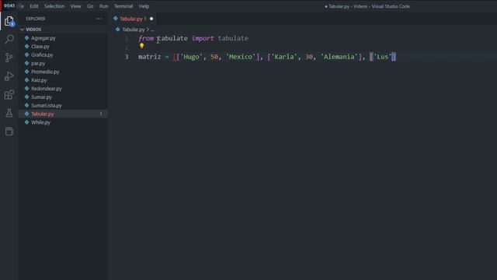Image resolution: width=497 pixels, height=280 pixels.
Task: Click the lightbulb quick-fix icon on line 2
Action: pos(141,46)
